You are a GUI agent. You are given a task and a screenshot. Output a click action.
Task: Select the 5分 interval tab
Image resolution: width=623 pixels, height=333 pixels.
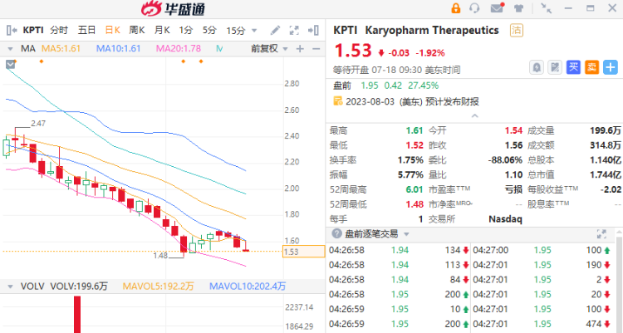click(x=209, y=30)
